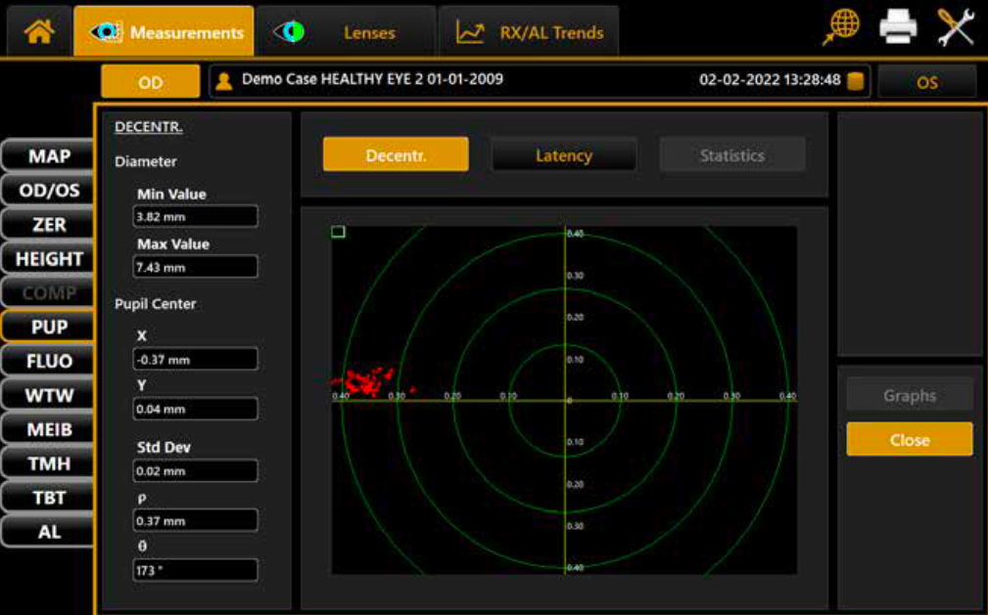The width and height of the screenshot is (988, 615).
Task: Open the TBT section
Action: click(x=49, y=498)
